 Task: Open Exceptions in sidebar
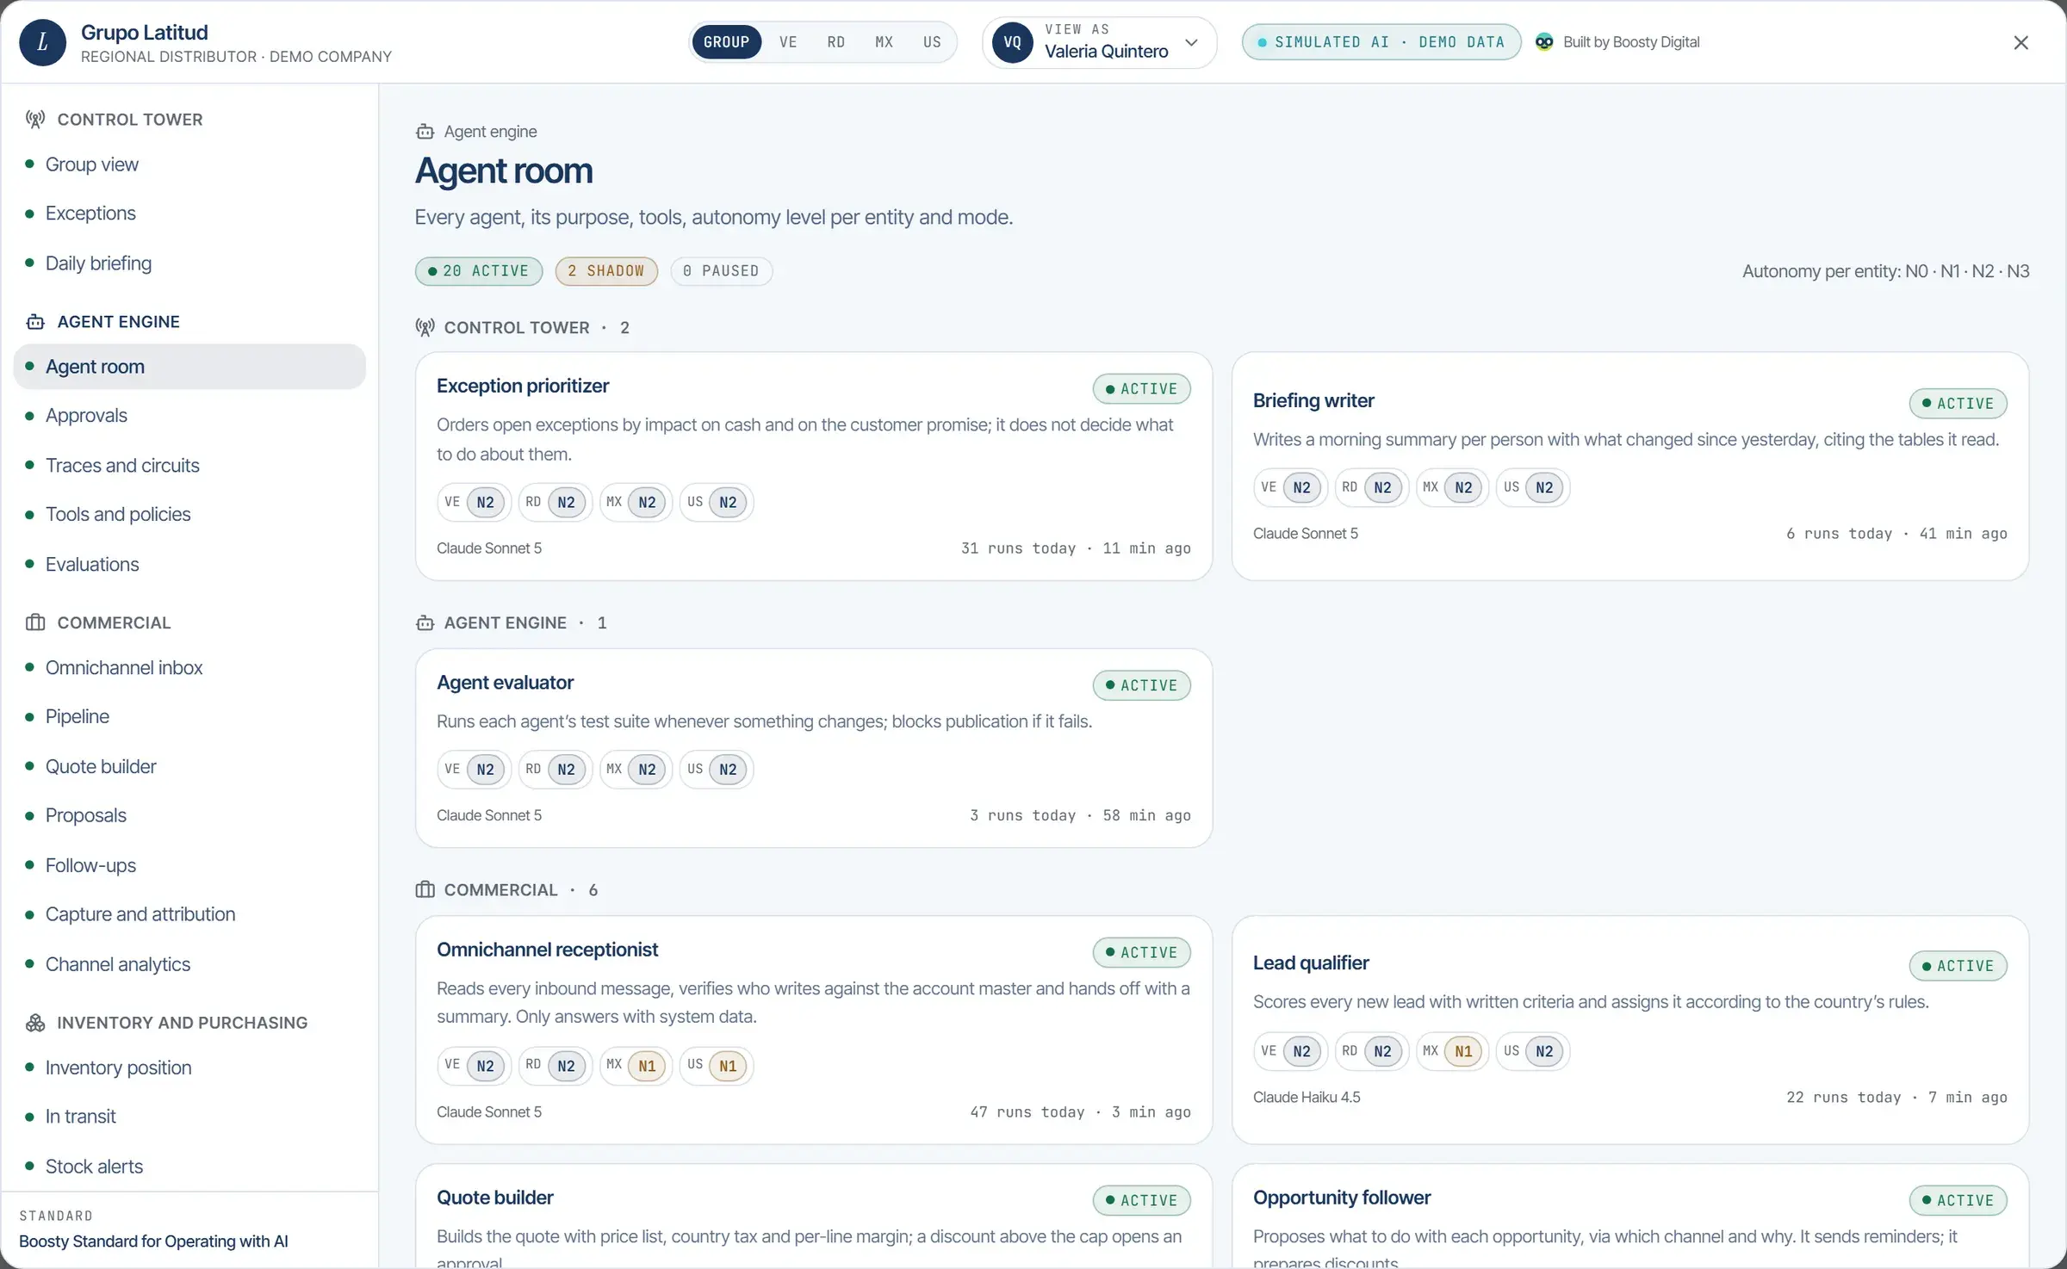click(189, 214)
